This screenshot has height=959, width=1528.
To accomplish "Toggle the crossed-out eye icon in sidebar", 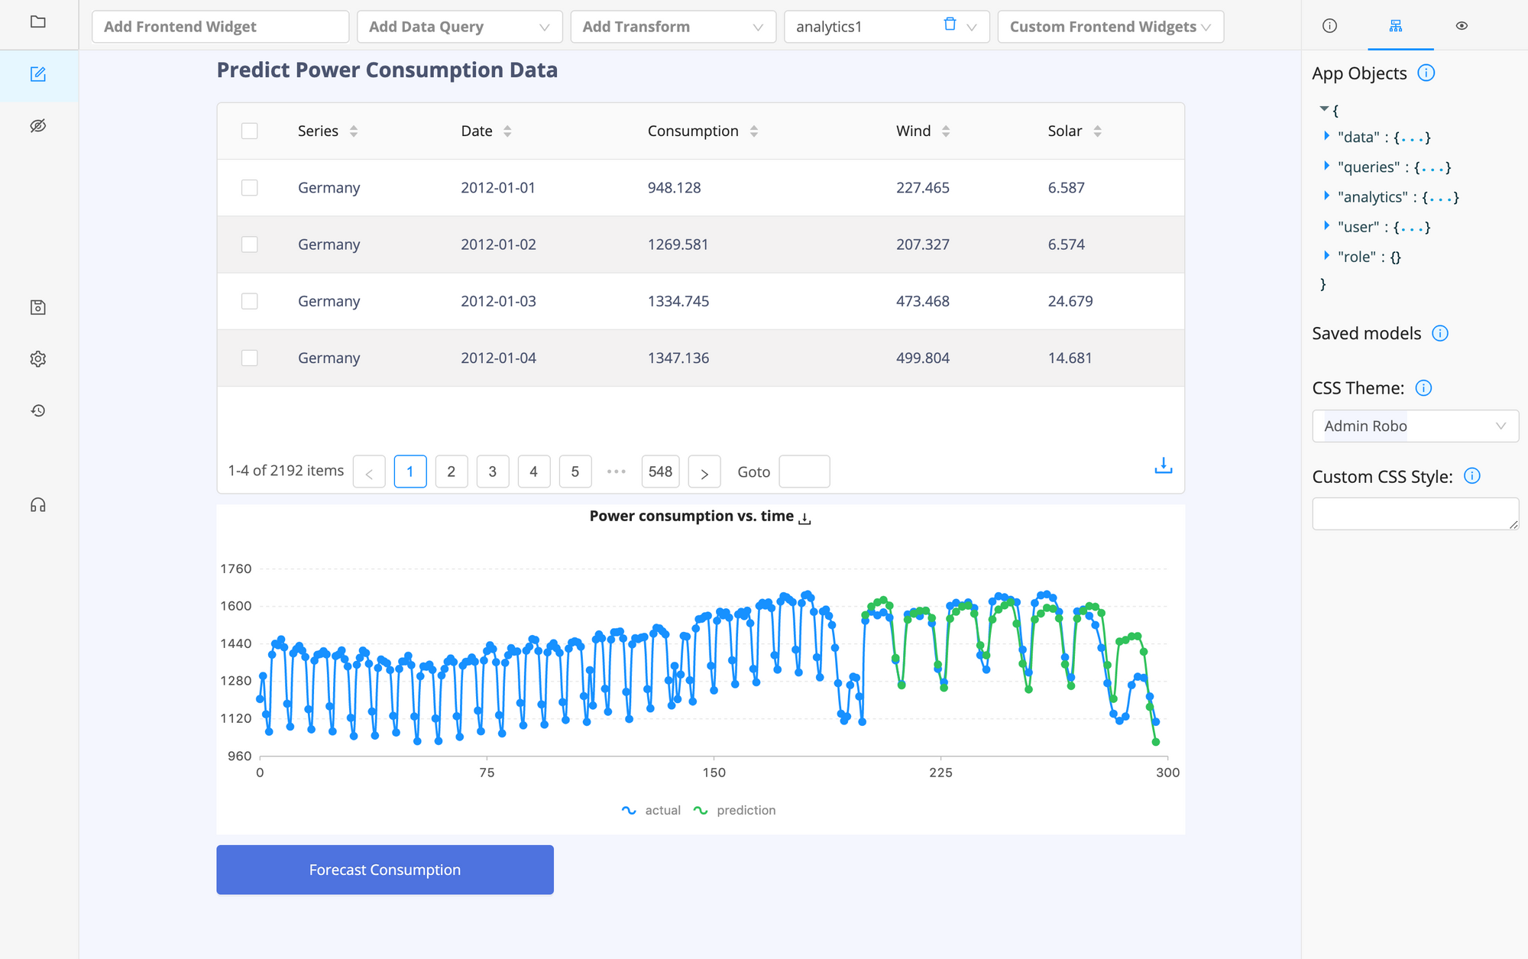I will coord(37,125).
